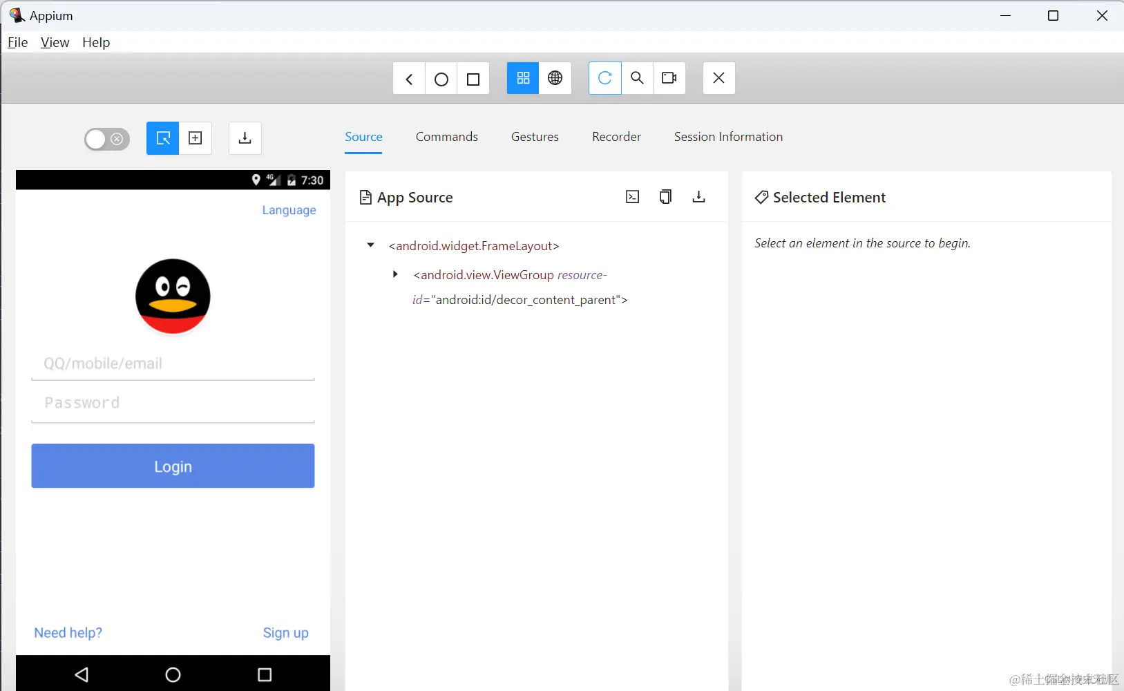Screen dimensions: 1124x691
Task: Click the Sign up link
Action: (285, 633)
